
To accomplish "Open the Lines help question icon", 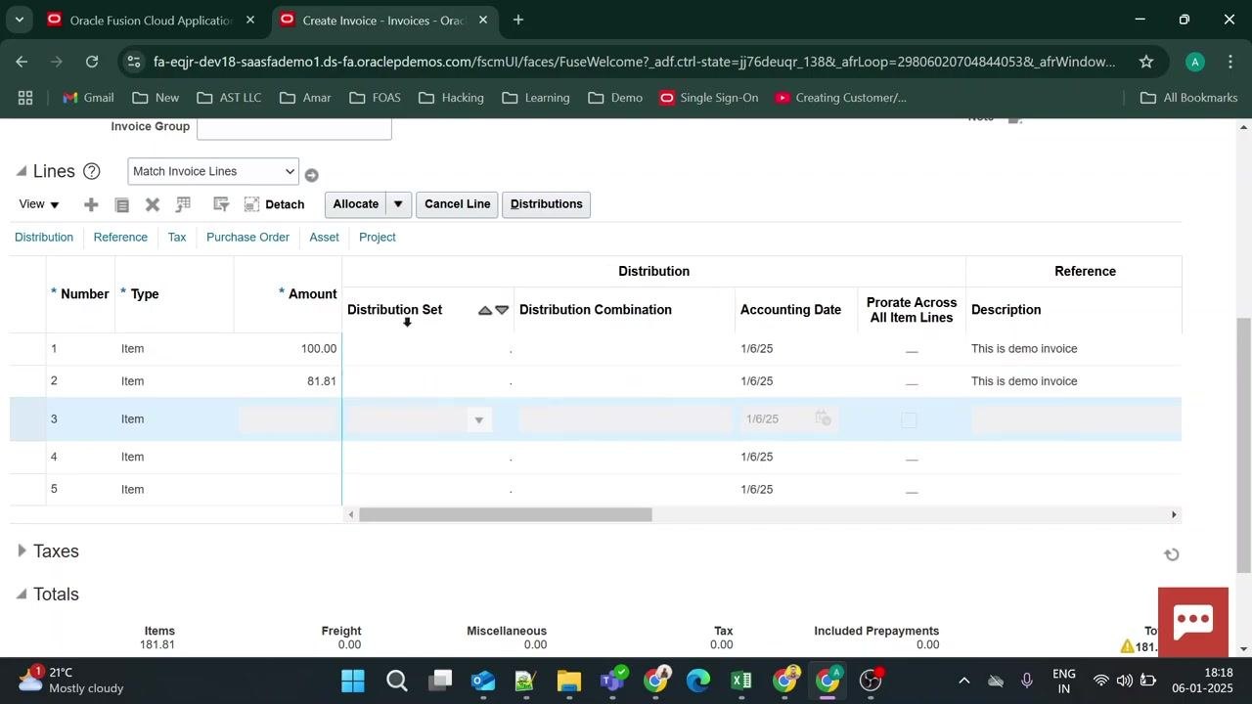I will [x=91, y=171].
